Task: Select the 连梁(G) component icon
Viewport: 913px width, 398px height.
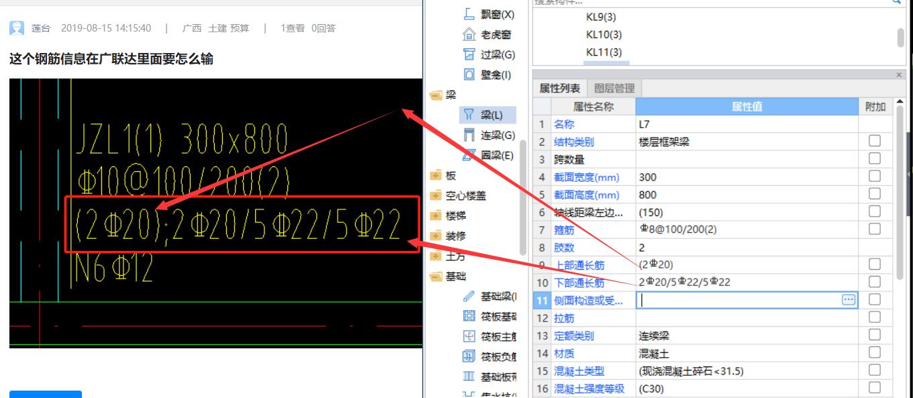Action: (469, 136)
